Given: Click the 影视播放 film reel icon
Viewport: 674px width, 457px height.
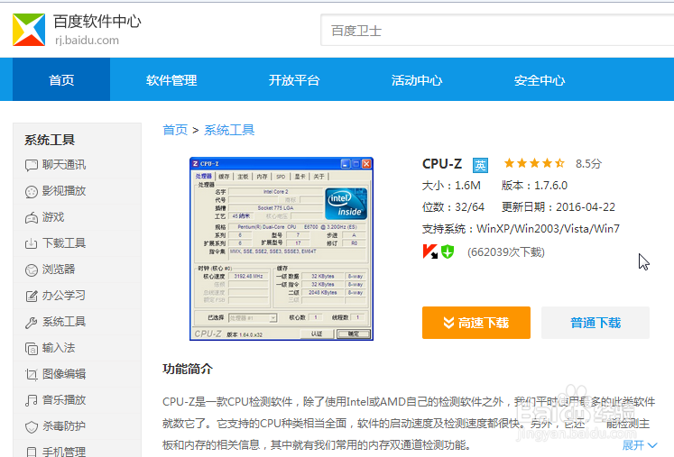Looking at the screenshot, I should tap(32, 192).
